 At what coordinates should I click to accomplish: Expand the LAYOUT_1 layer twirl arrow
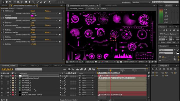pyautogui.click(x=11, y=80)
